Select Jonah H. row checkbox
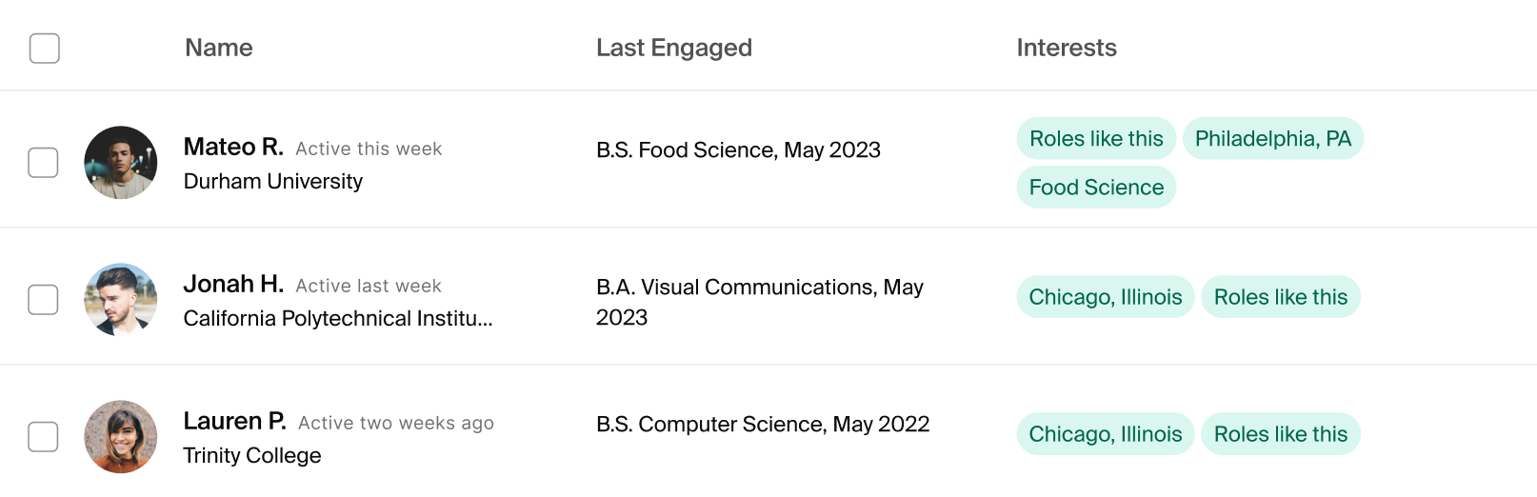This screenshot has width=1537, height=497. click(x=43, y=300)
